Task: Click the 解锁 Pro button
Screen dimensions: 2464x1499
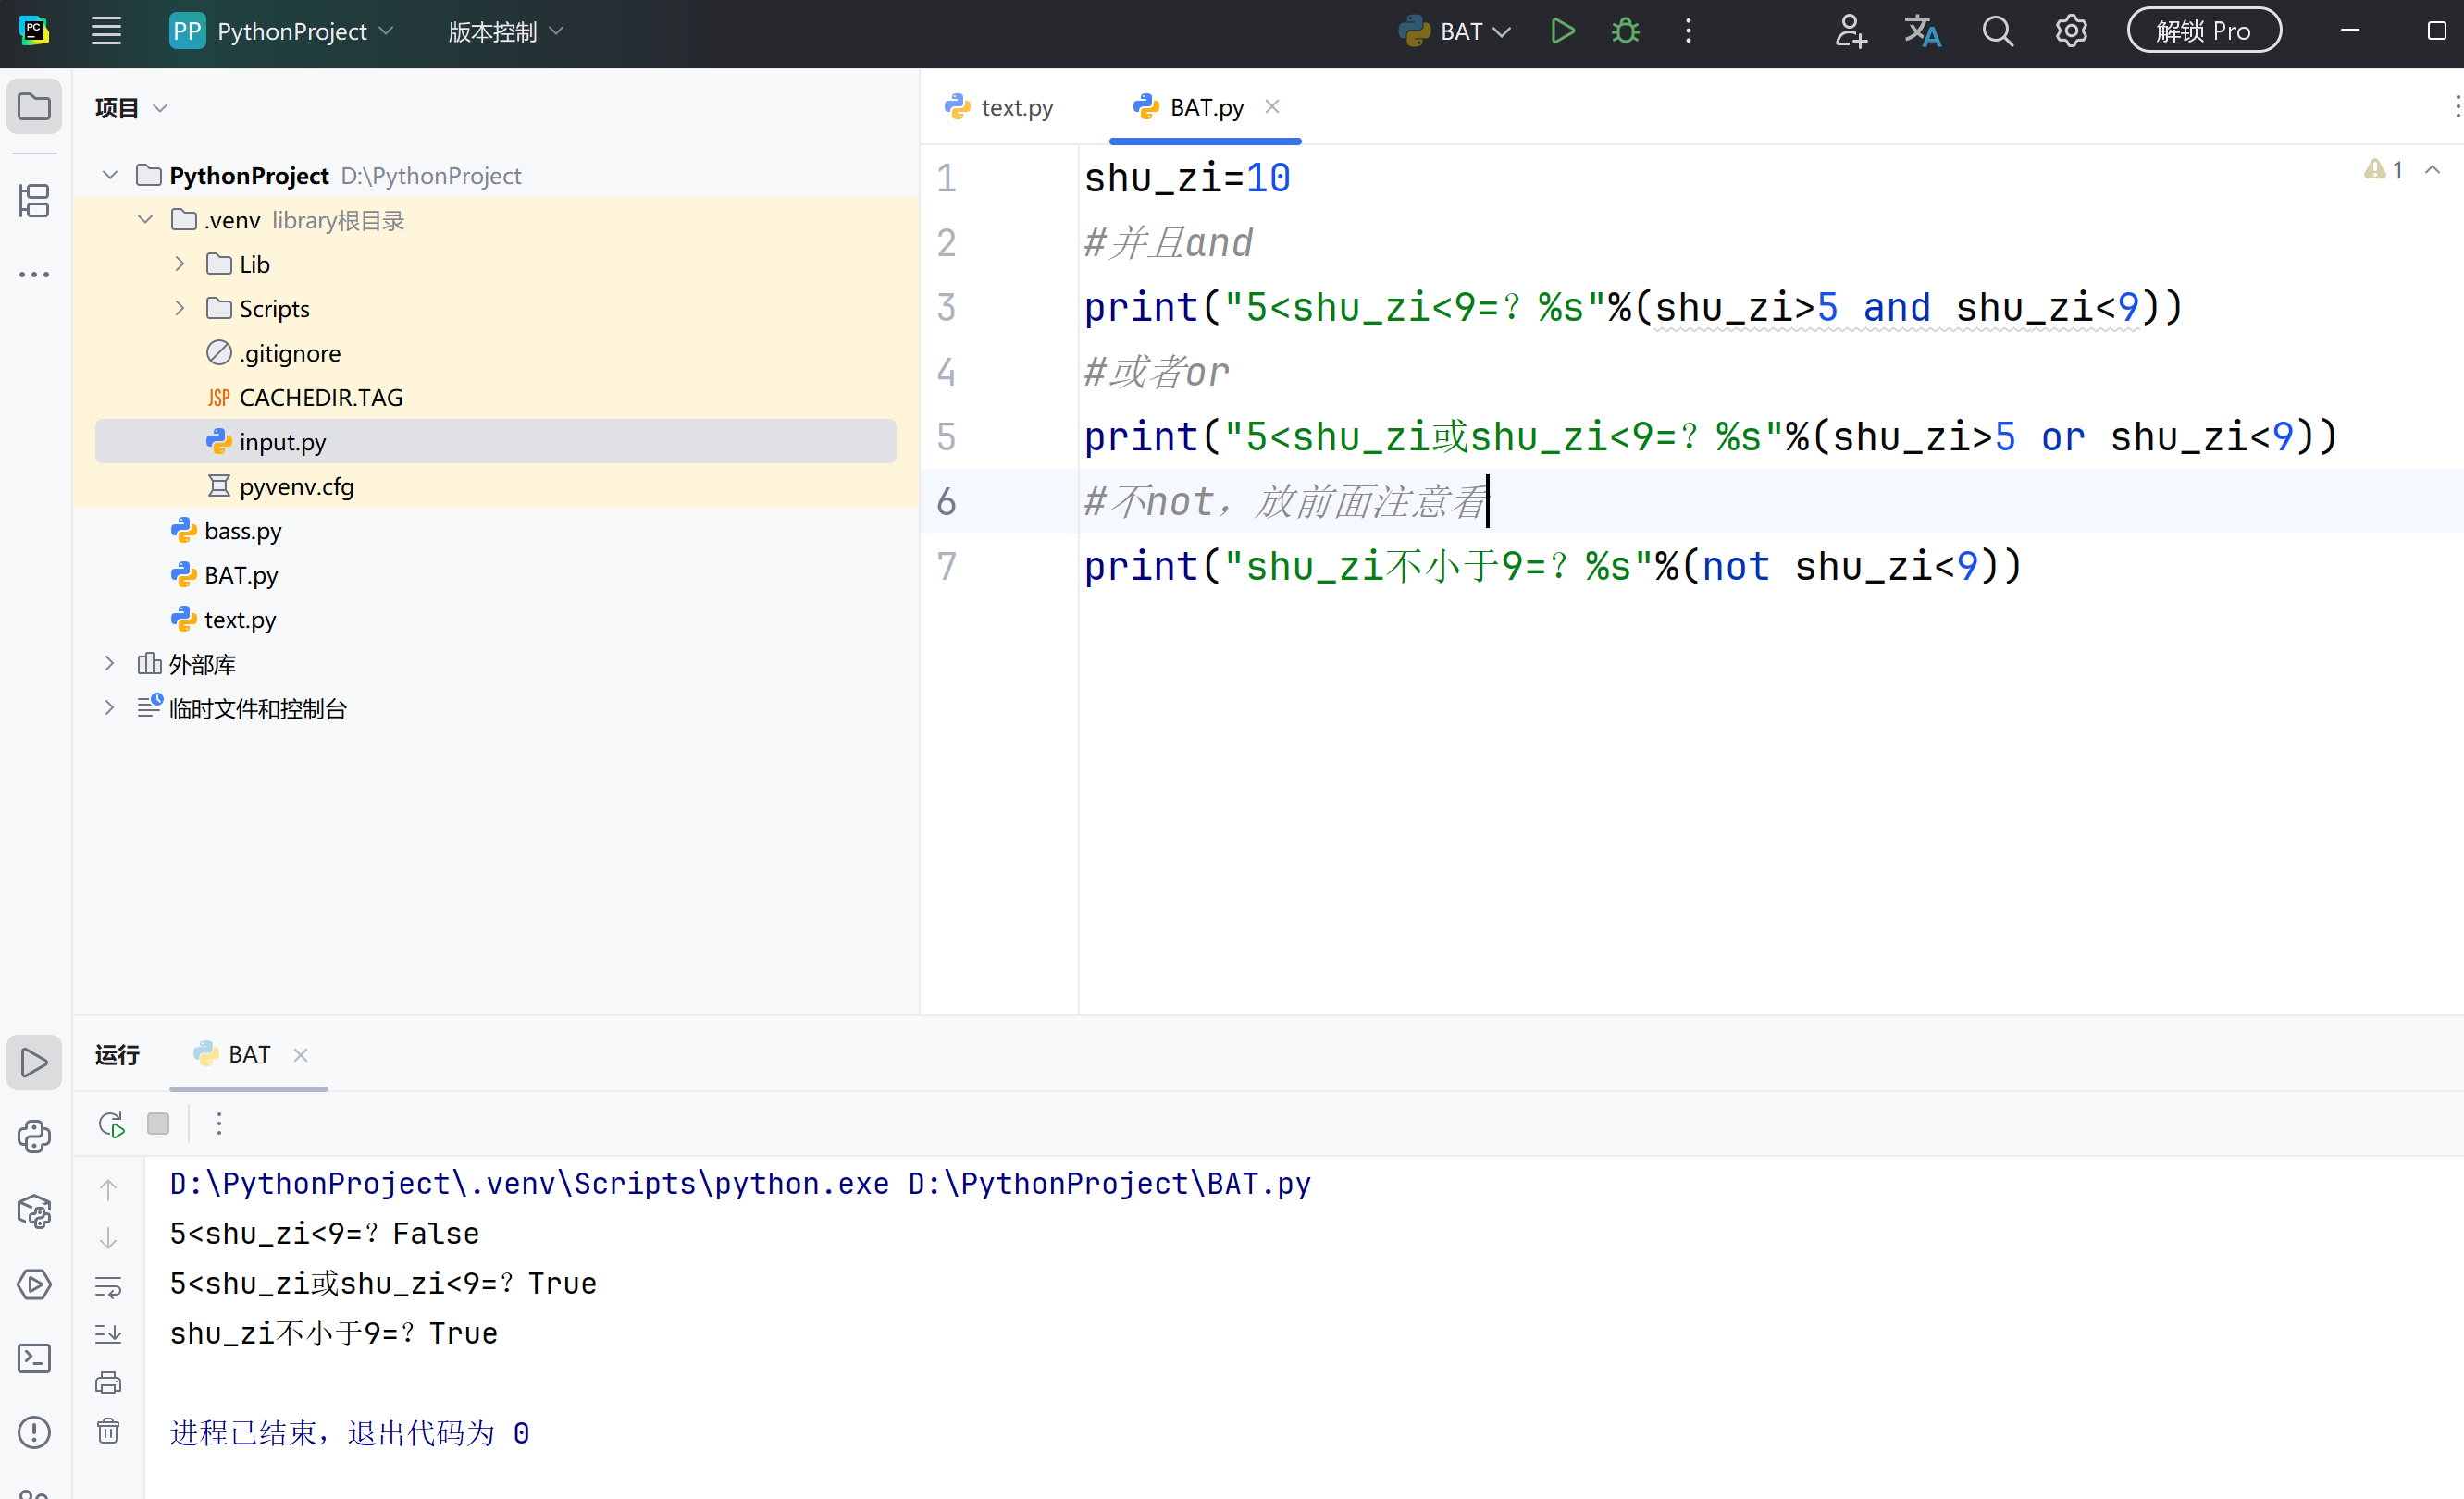Action: pos(2203,31)
